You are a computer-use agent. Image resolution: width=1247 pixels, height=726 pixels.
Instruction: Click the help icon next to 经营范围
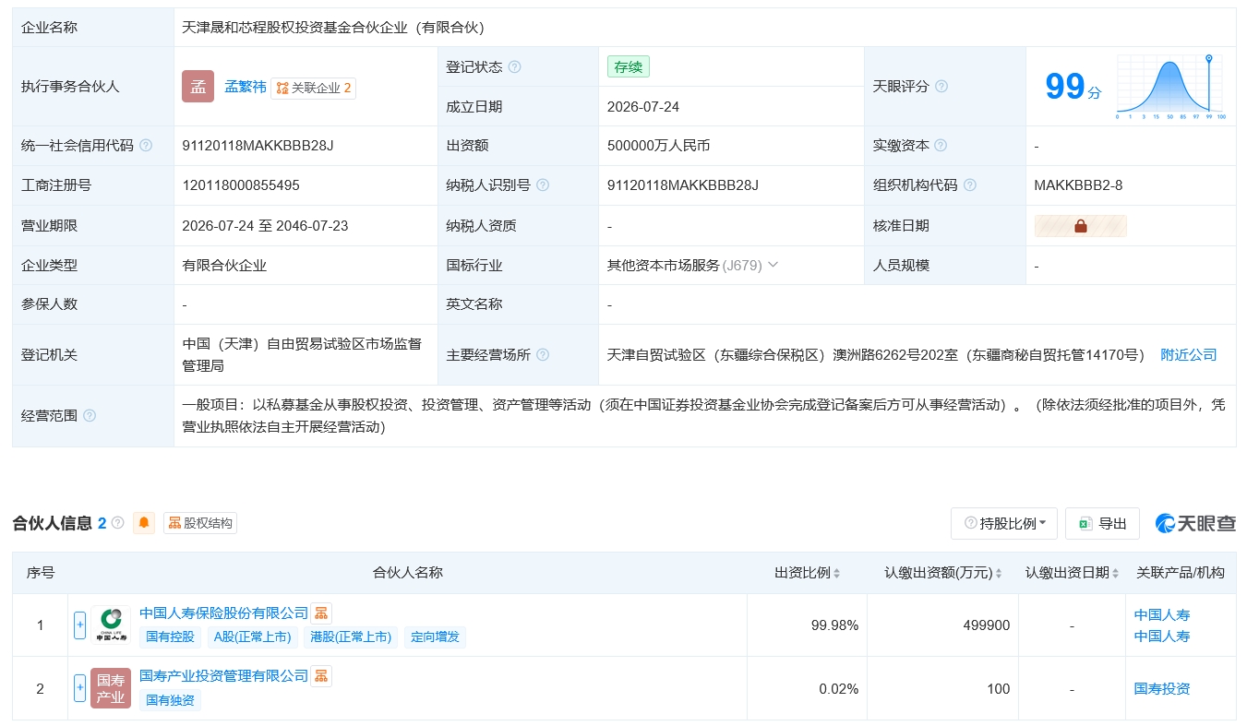click(x=90, y=416)
